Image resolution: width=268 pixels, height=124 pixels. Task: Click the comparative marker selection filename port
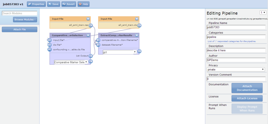[x=98, y=40]
